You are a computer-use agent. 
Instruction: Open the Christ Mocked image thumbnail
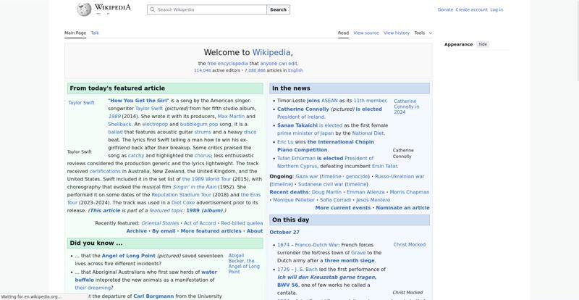409,245
